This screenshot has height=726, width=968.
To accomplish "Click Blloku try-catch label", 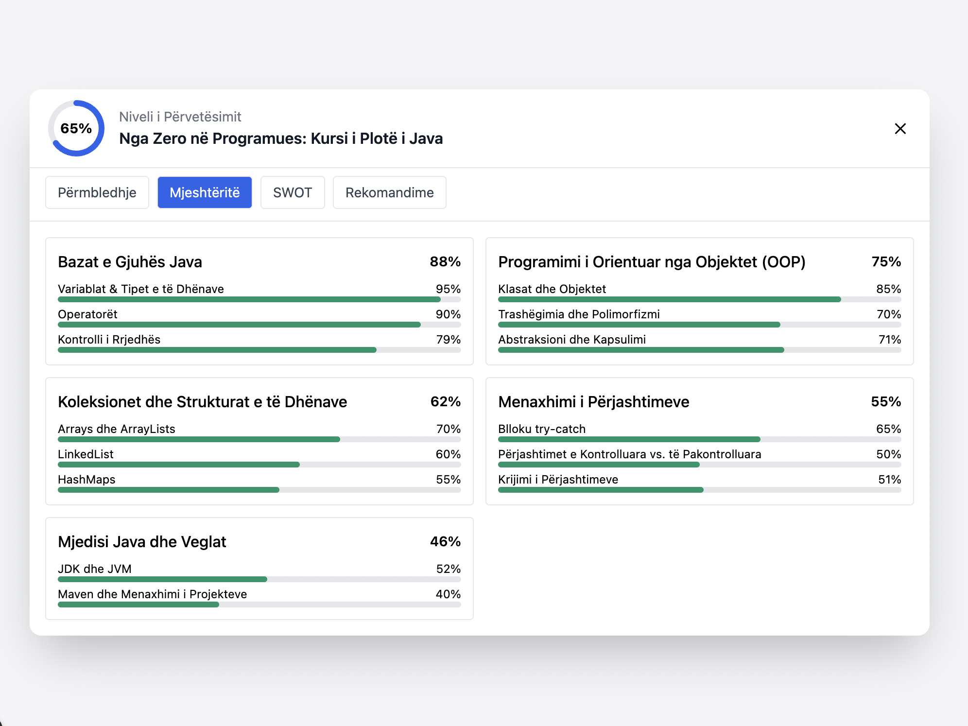I will coord(542,429).
